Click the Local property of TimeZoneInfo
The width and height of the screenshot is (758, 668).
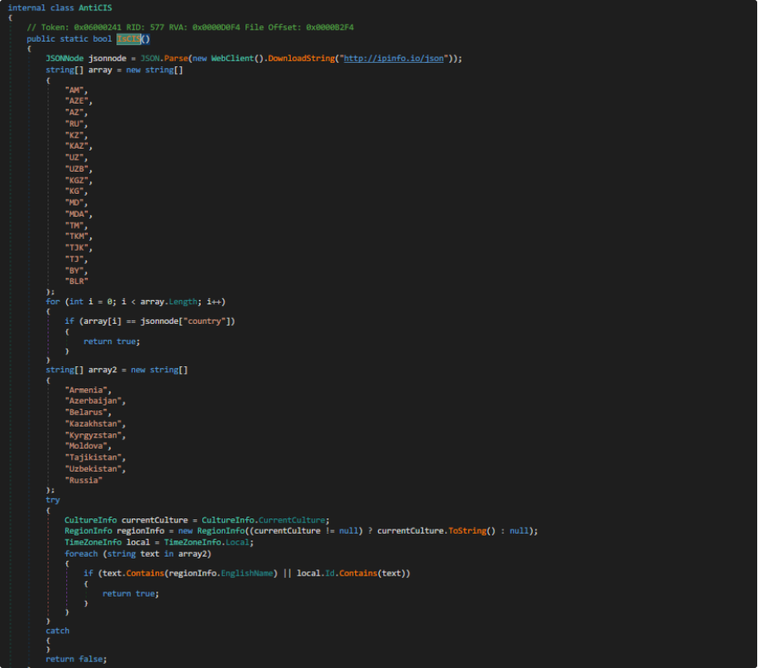coord(240,542)
